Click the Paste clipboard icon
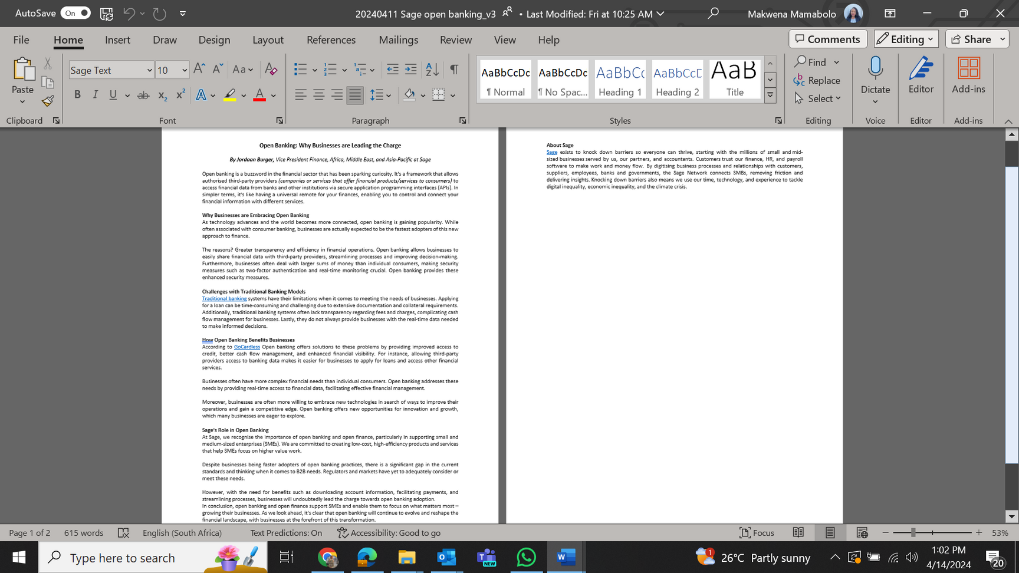Viewport: 1019px width, 573px height. point(22,69)
